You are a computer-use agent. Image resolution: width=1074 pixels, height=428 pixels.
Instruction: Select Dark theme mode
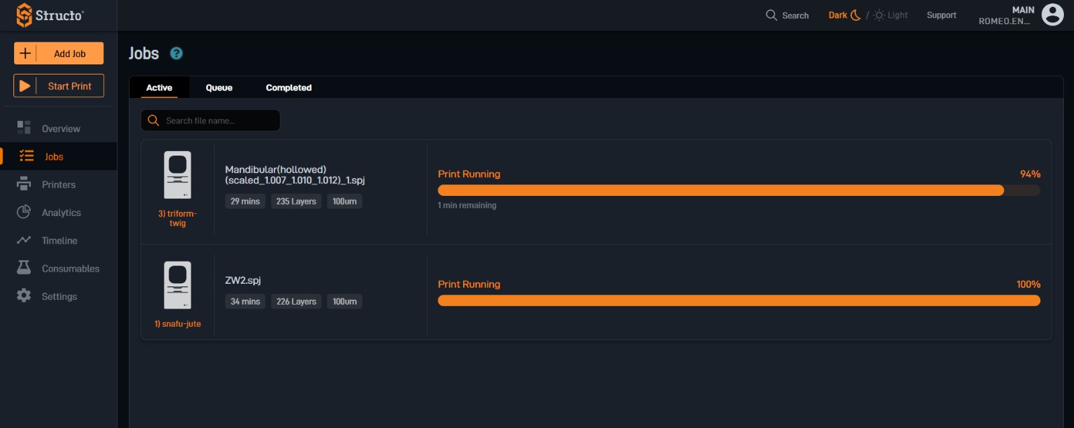point(844,15)
